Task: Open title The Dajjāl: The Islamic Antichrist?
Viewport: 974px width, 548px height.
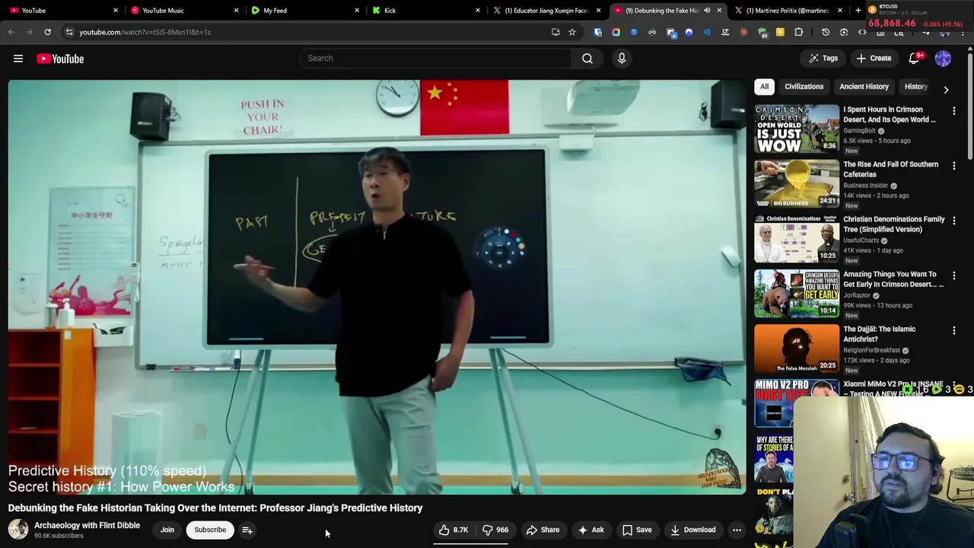Action: (x=879, y=333)
